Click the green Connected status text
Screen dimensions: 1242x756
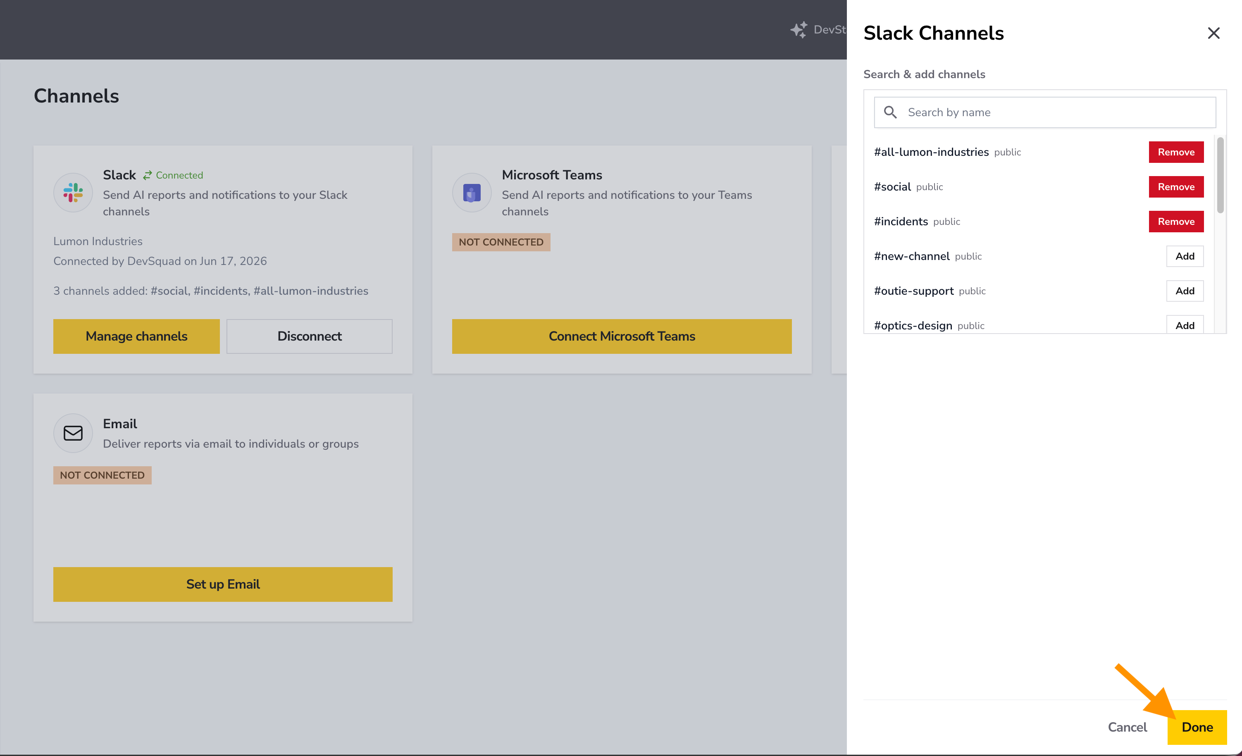click(179, 175)
